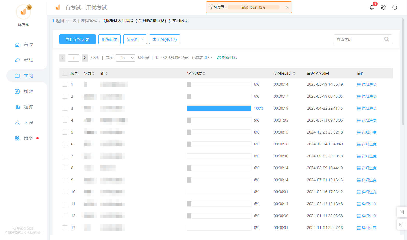Click the page number input box
This screenshot has height=240, width=407.
tap(73, 58)
